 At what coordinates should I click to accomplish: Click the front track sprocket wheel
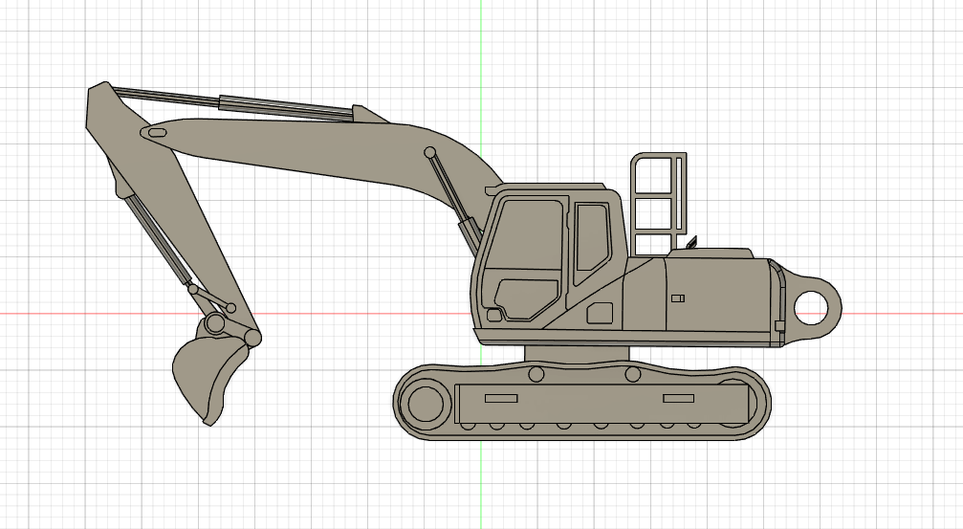point(425,403)
